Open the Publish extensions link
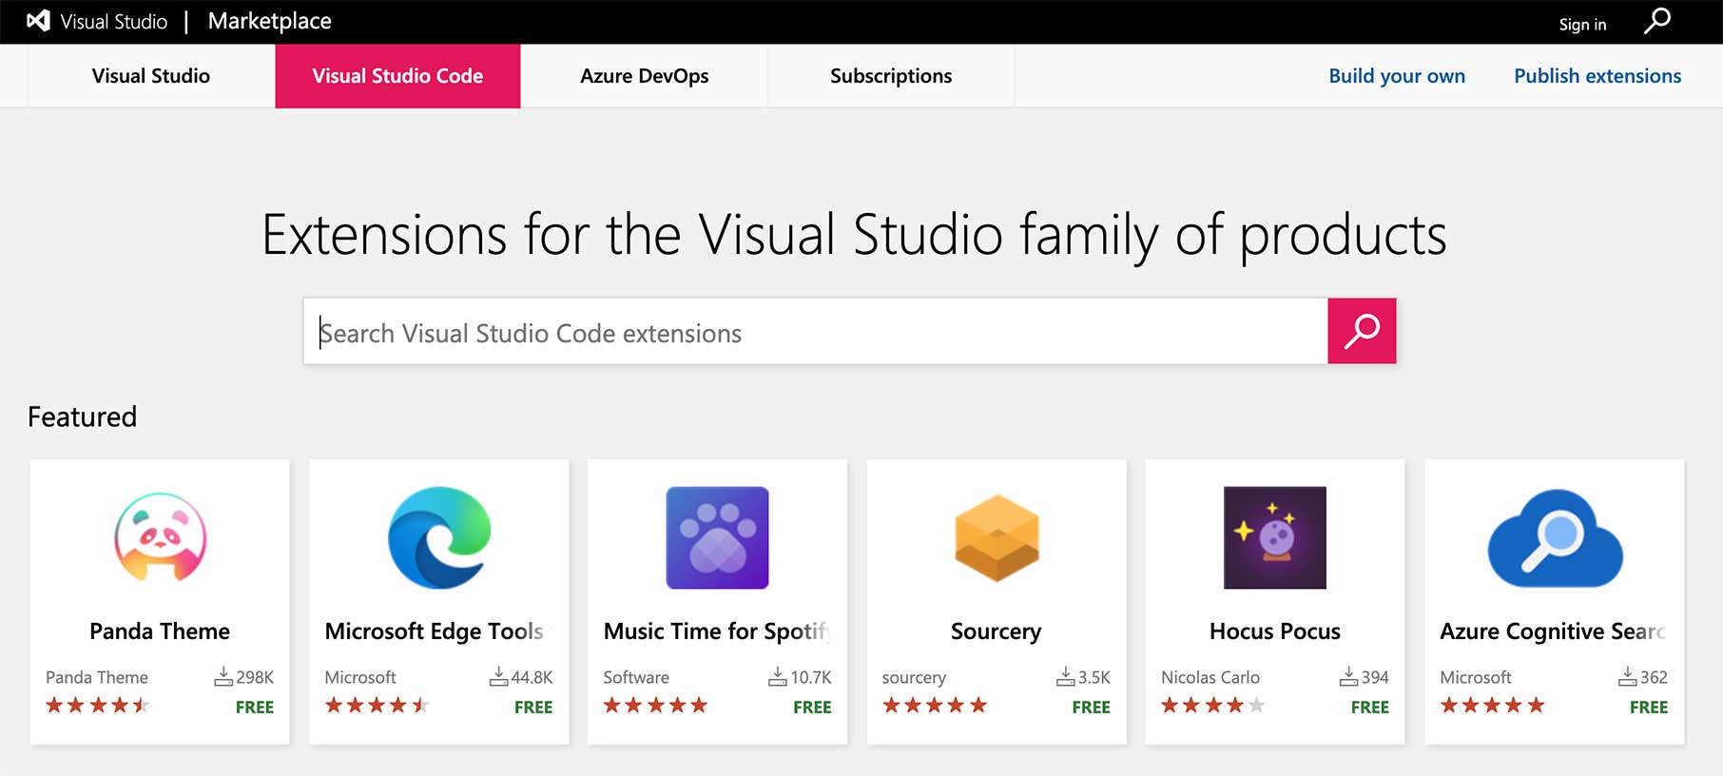The width and height of the screenshot is (1723, 776). pos(1597,76)
